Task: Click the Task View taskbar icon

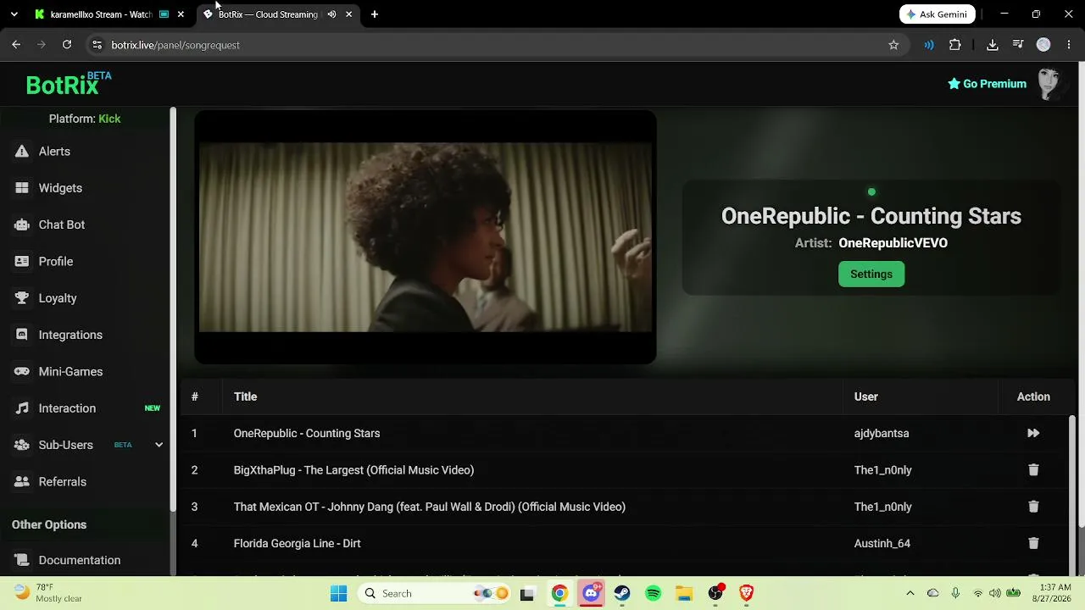Action: pos(527,593)
